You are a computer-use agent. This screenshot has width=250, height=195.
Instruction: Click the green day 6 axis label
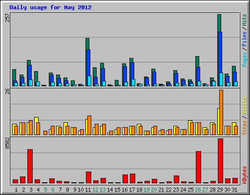(53, 190)
